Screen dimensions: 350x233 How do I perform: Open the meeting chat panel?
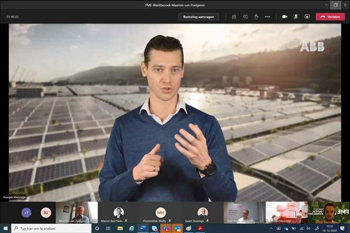pos(245,17)
